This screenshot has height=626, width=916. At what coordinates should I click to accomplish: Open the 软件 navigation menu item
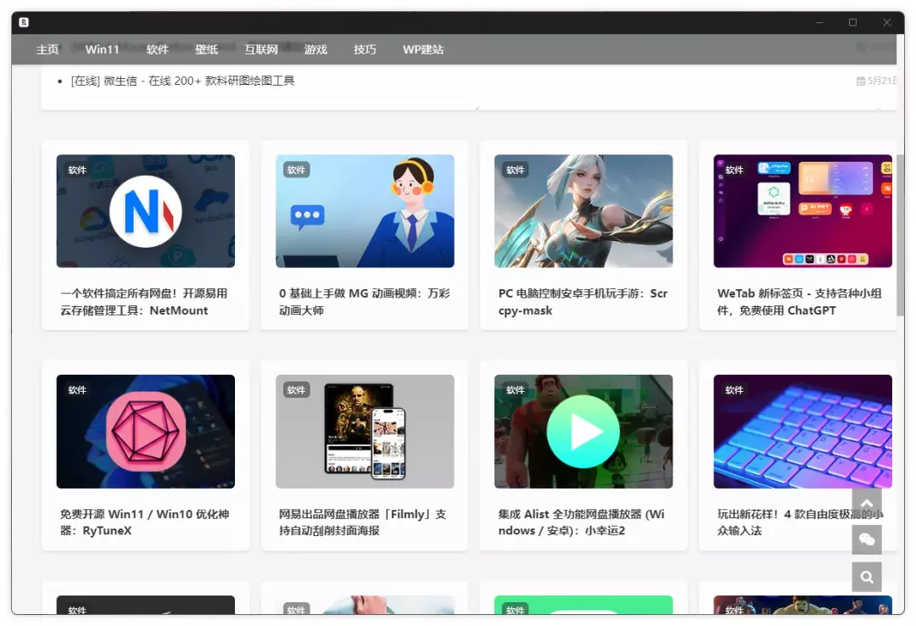(157, 50)
